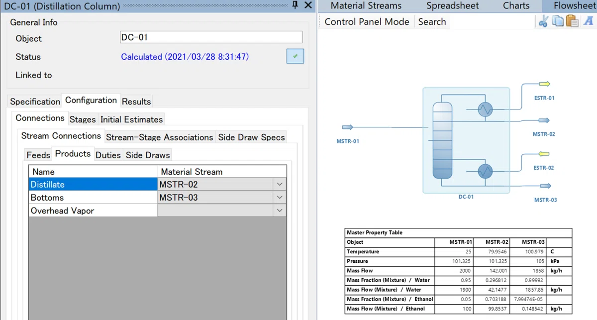Click the 'Calculated (2021/03/28 8:31:47)' status text
Image resolution: width=597 pixels, height=320 pixels.
185,57
